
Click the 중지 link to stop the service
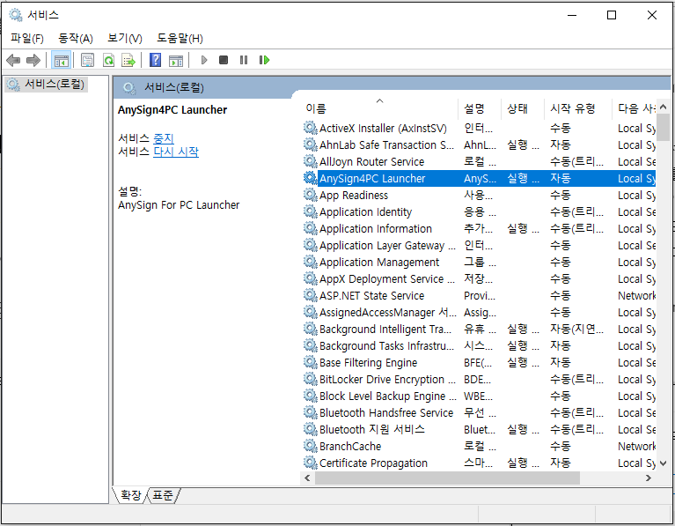(x=164, y=138)
